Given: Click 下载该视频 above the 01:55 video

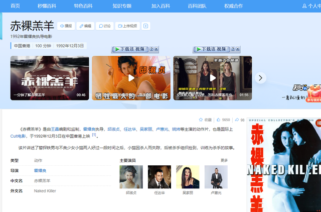Looking at the screenshot, I should 212,49.
